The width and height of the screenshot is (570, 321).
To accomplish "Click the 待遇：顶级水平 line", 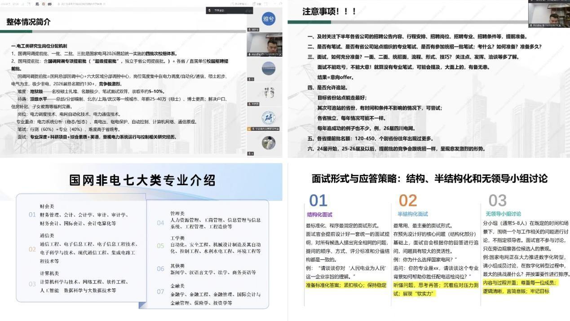I will click(122, 99).
